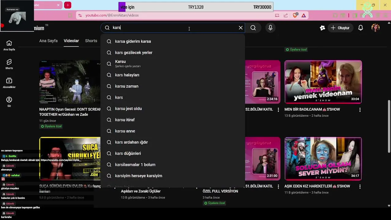
Task: Choose suggestion 'karsilasmalar 1 bolum'
Action: (173, 165)
